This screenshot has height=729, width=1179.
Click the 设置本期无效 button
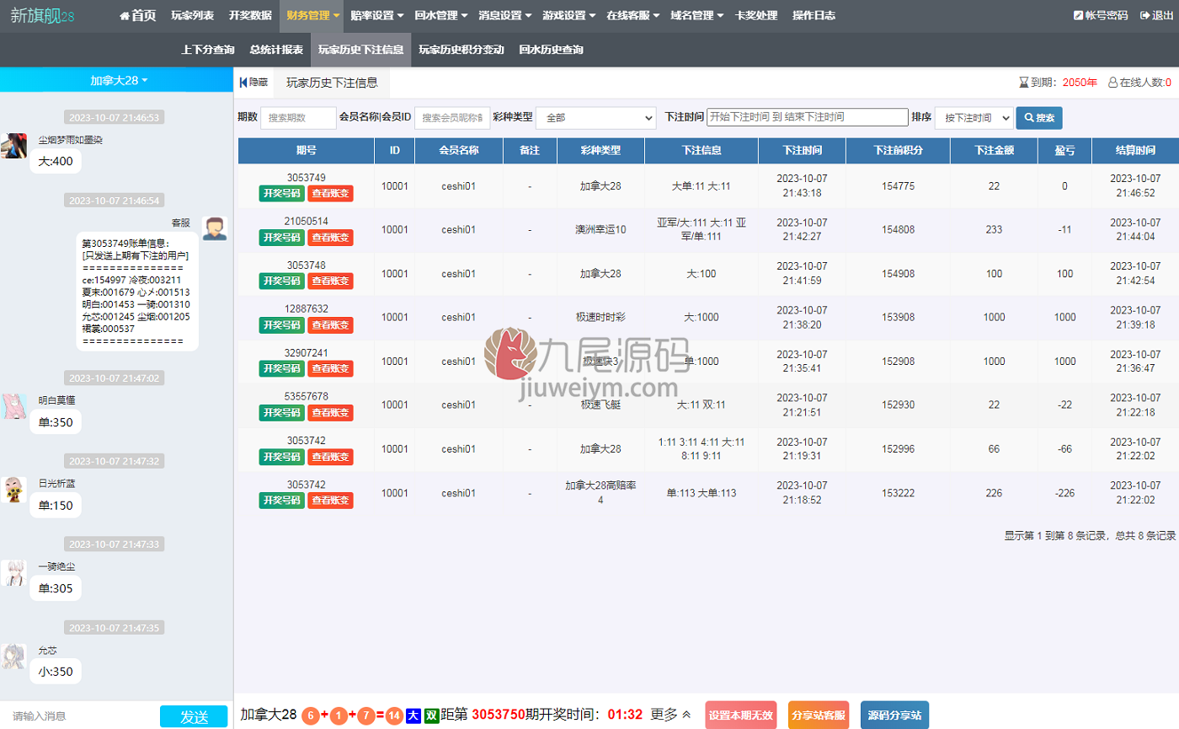tap(741, 715)
